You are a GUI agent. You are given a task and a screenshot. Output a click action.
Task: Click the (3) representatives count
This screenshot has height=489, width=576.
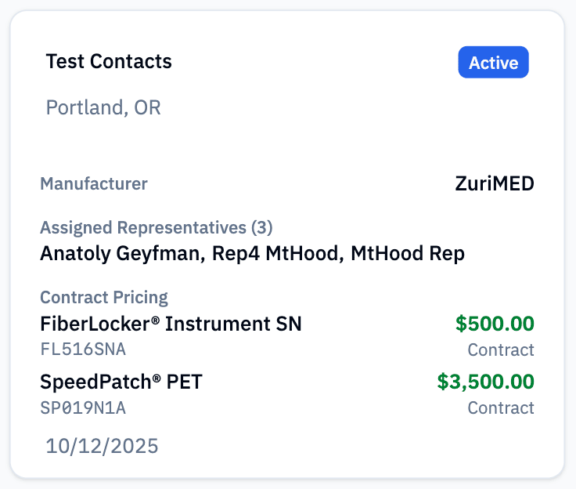tap(261, 227)
